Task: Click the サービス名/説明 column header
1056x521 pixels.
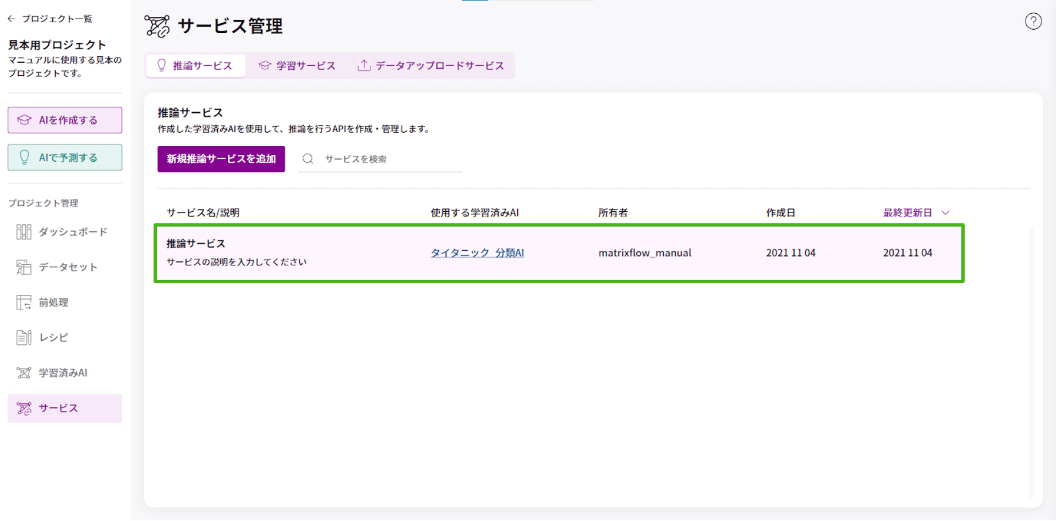Action: coord(203,213)
